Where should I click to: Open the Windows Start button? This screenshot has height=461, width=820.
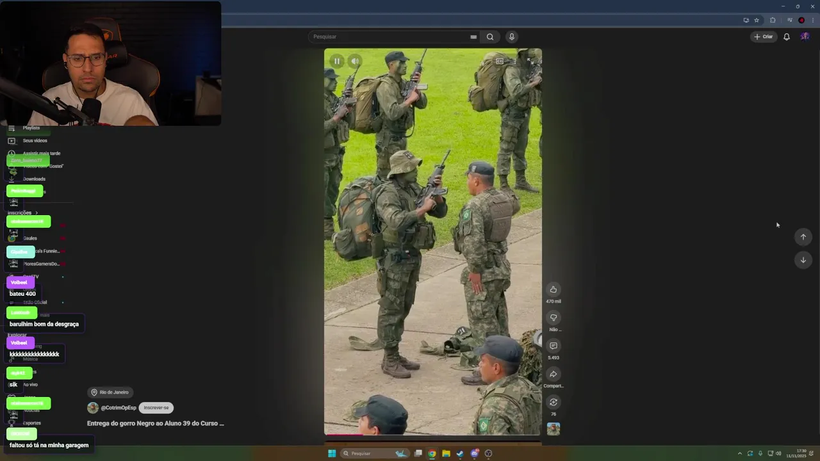(x=332, y=453)
